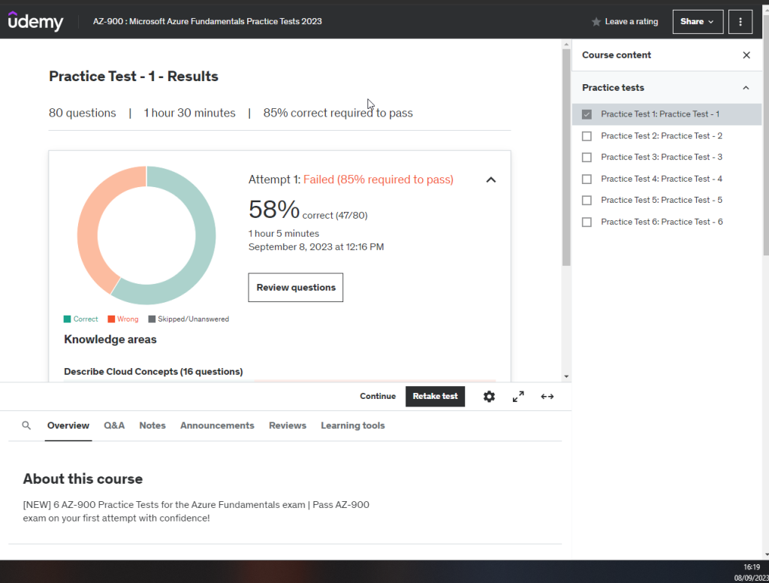Viewport: 769px width, 583px height.
Task: Open the Q&A tab
Action: (x=114, y=425)
